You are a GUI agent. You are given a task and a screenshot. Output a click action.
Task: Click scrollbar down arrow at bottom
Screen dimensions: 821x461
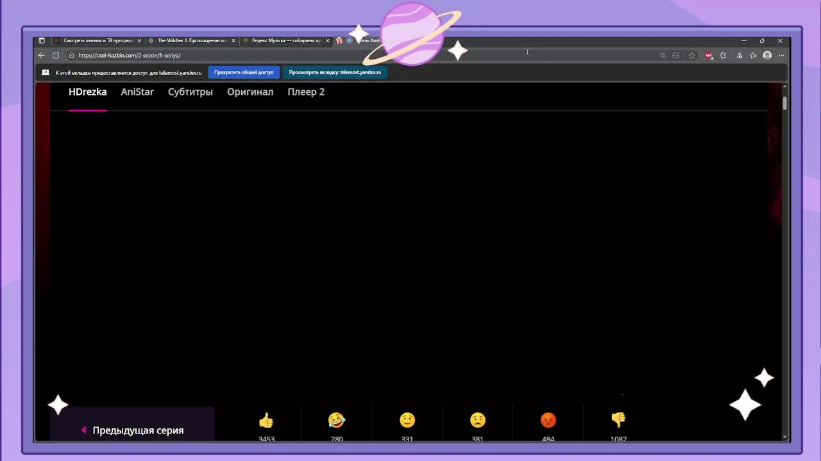784,437
